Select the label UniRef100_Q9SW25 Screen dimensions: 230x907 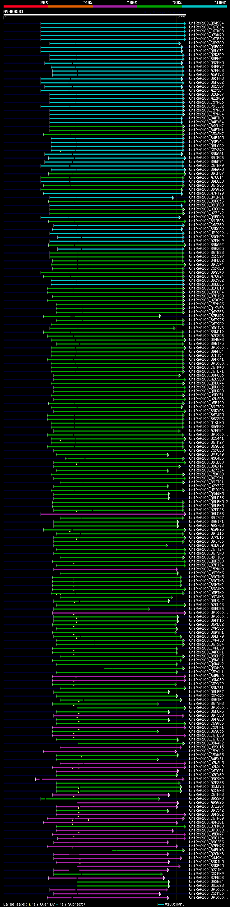[206, 190]
